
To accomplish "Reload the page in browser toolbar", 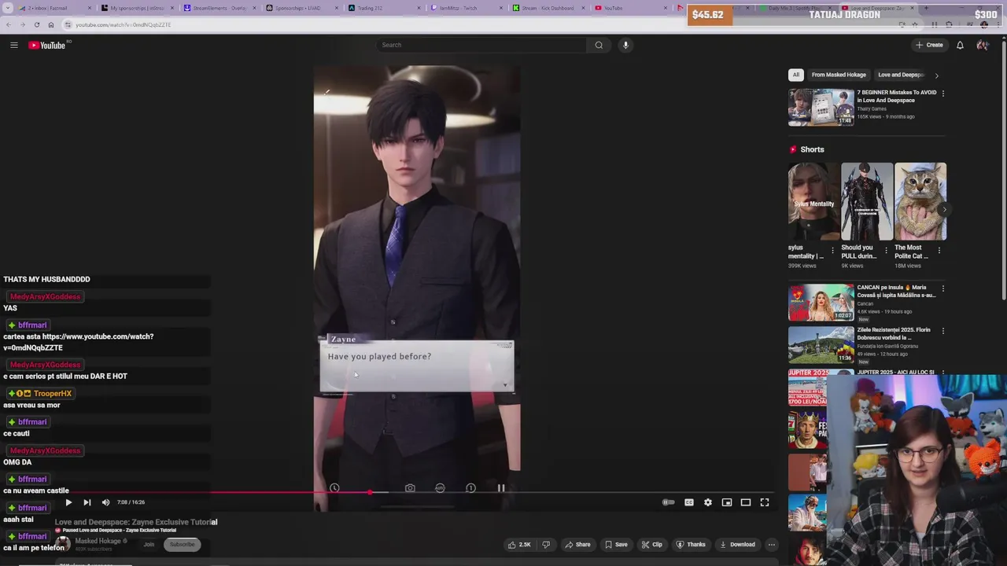I will (36, 24).
